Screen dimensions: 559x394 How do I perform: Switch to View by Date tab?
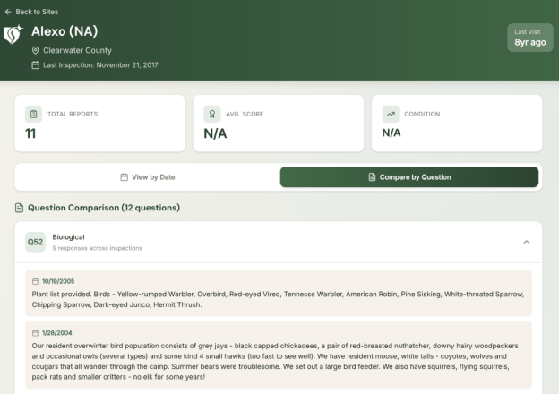point(148,177)
